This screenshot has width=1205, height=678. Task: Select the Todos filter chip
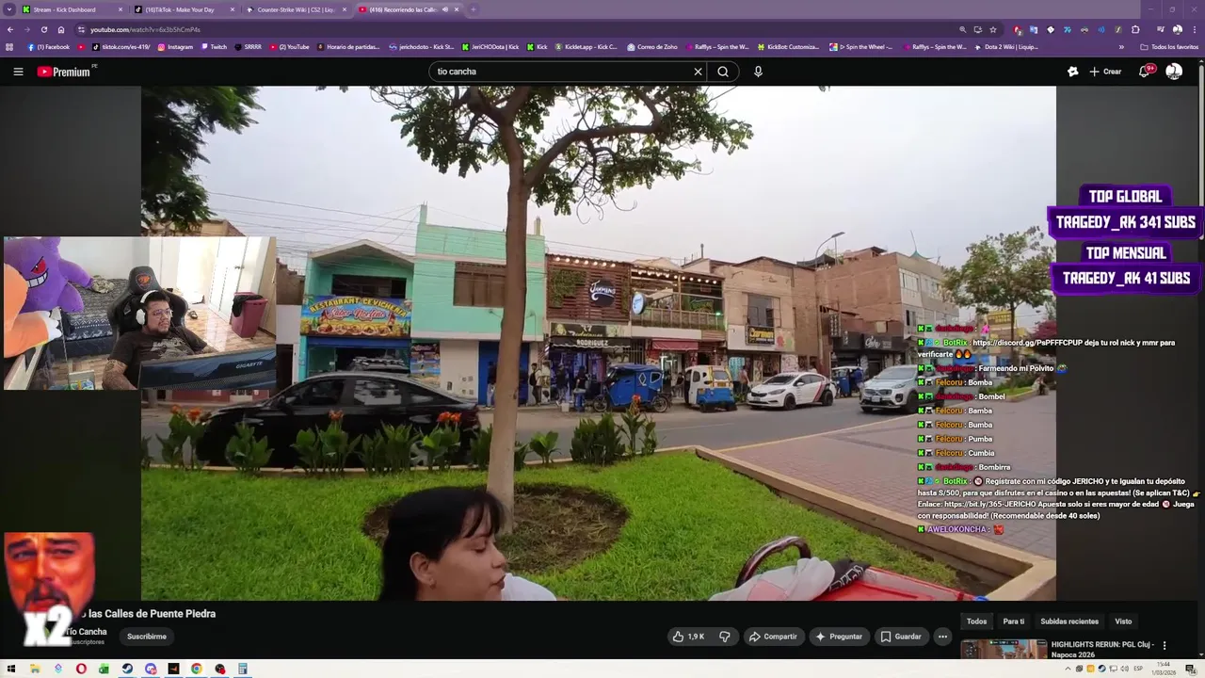pyautogui.click(x=977, y=621)
